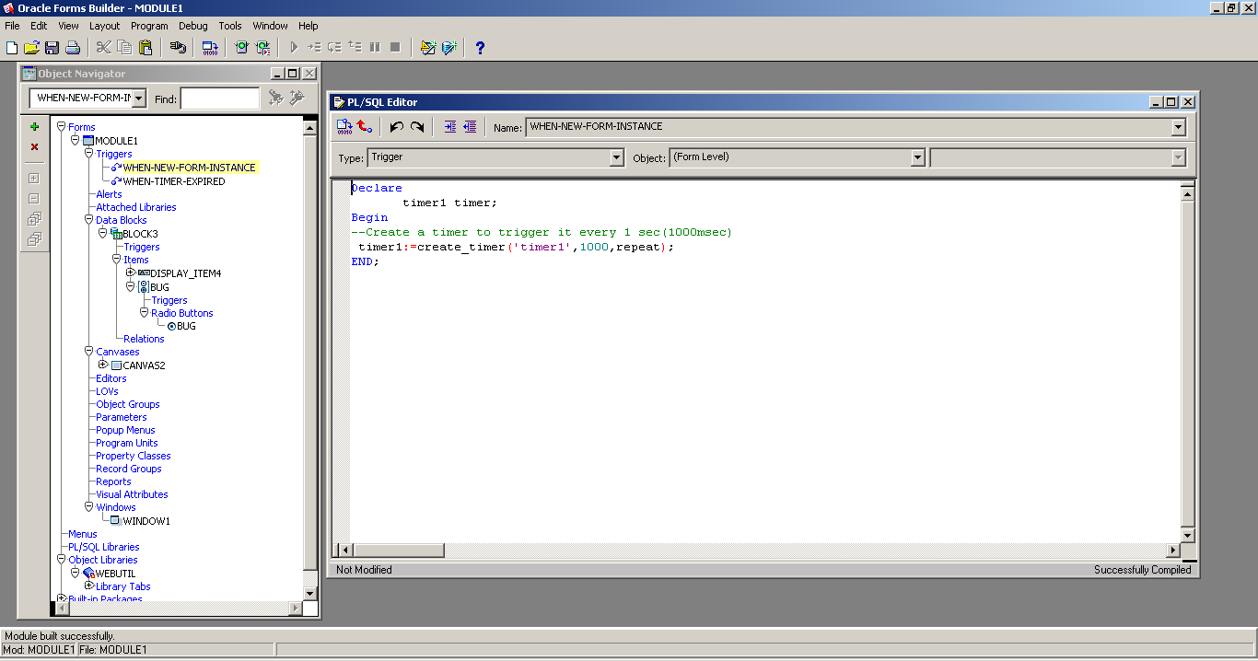1258x661 pixels.
Task: Open the Type dropdown in the PL/SQL Editor
Action: pyautogui.click(x=617, y=157)
